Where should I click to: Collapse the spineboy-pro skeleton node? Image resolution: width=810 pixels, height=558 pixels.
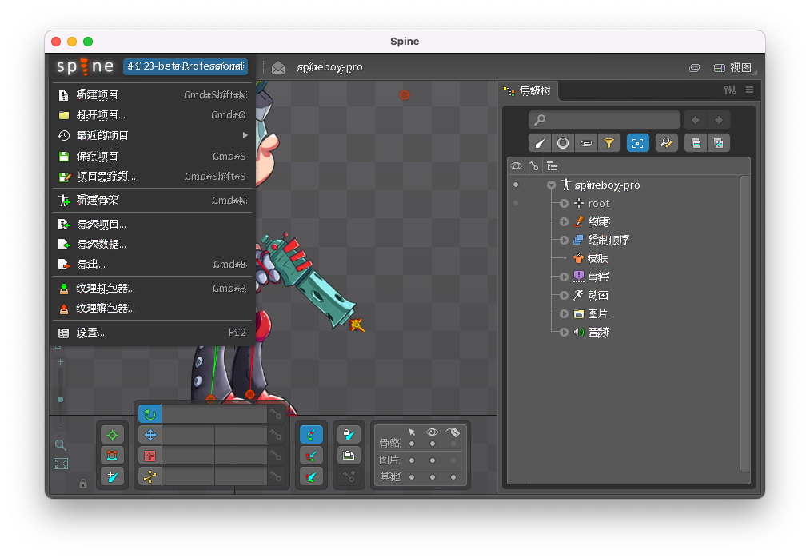552,185
